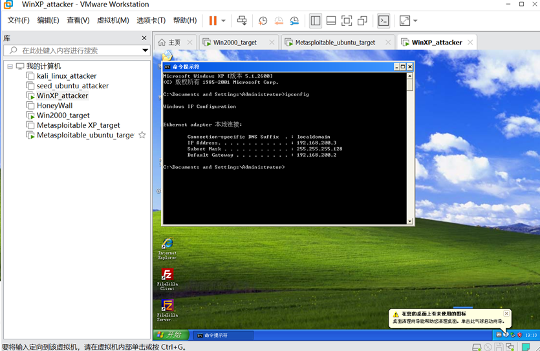The image size is (540, 351).
Task: Click the FileZilla Server desktop icon
Action: coord(167,310)
